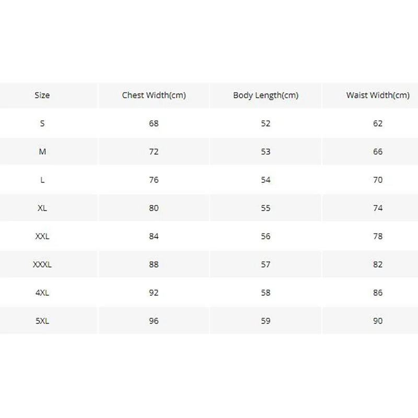The image size is (418, 418).
Task: Select the M size row label
Action: pyautogui.click(x=42, y=152)
